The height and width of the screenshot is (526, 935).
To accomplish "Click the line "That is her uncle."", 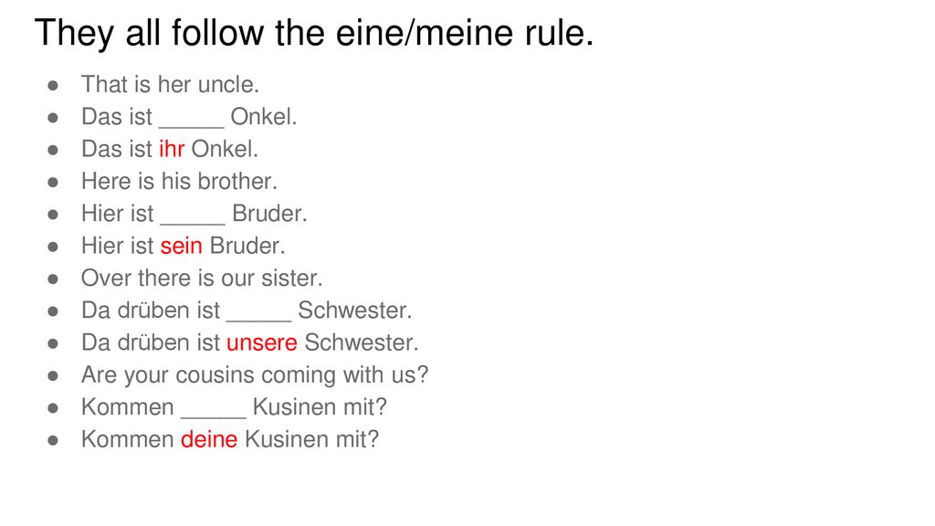I will [170, 85].
